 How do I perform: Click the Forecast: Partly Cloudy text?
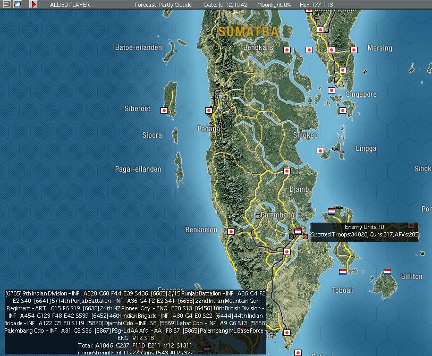point(163,5)
